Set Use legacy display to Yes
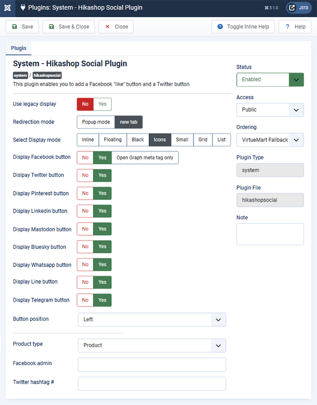317x405 pixels. coord(102,104)
